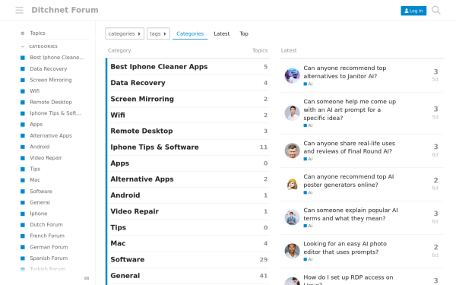Select Dutch Forum in the sidebar
The image size is (456, 285).
pyautogui.click(x=46, y=225)
